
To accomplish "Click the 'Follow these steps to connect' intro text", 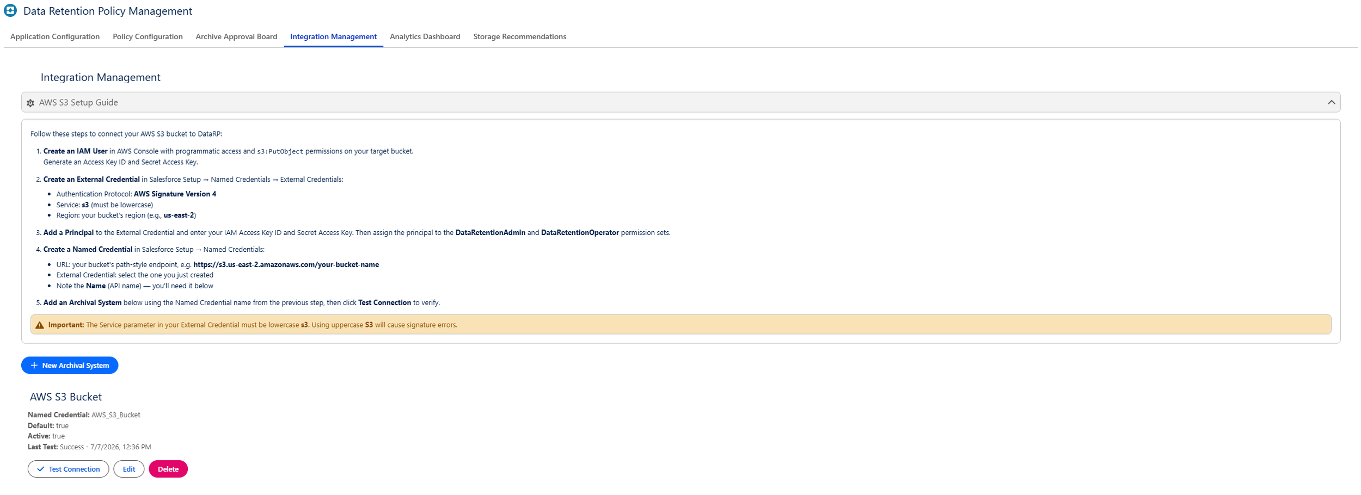I will pos(126,134).
